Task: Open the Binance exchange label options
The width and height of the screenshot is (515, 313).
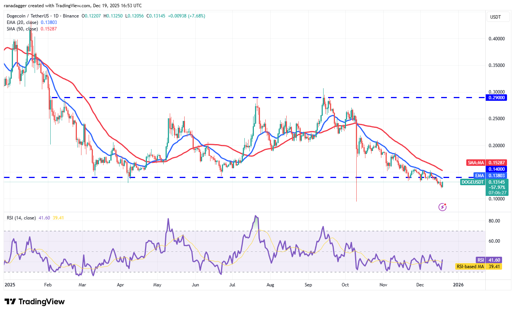Action: point(70,16)
